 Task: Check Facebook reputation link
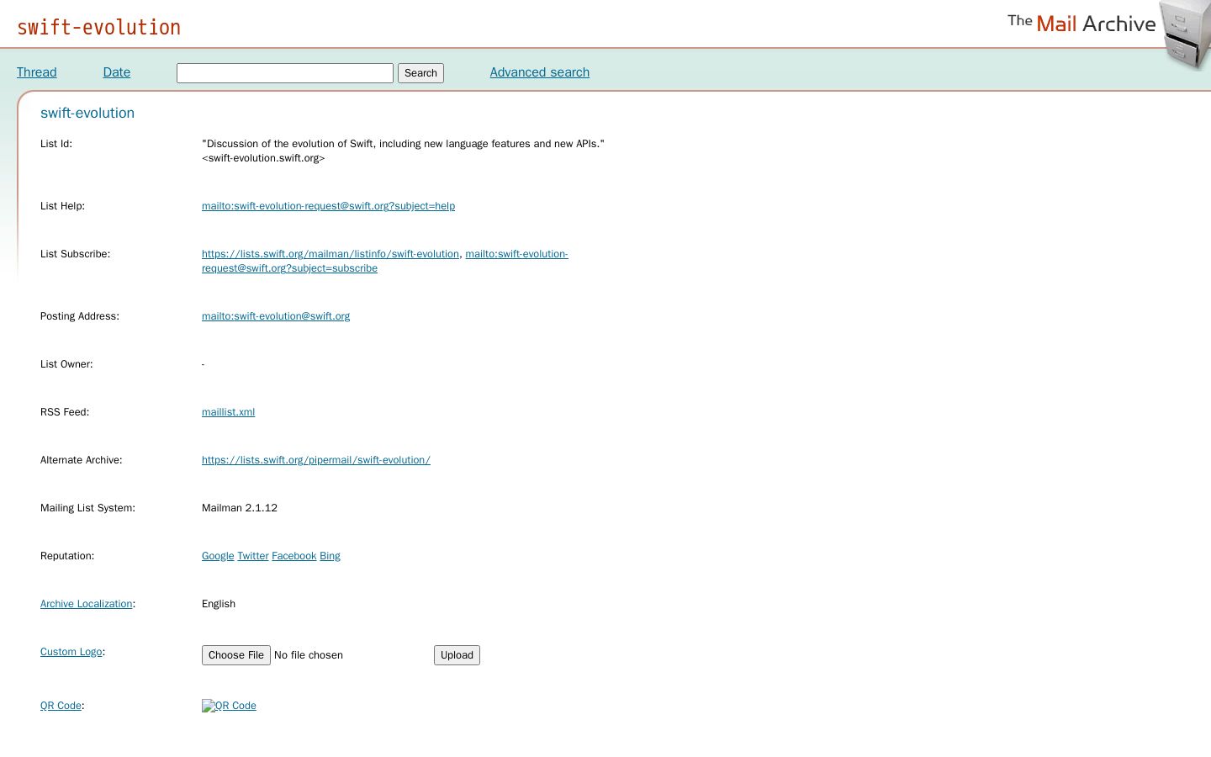[x=293, y=556]
